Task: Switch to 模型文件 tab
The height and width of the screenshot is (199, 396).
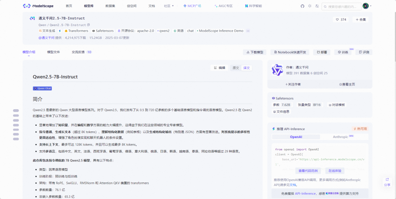Action: click(x=53, y=52)
